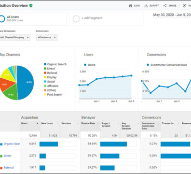This screenshot has width=191, height=174.
Task: Open the date range selector
Action: [172, 15]
